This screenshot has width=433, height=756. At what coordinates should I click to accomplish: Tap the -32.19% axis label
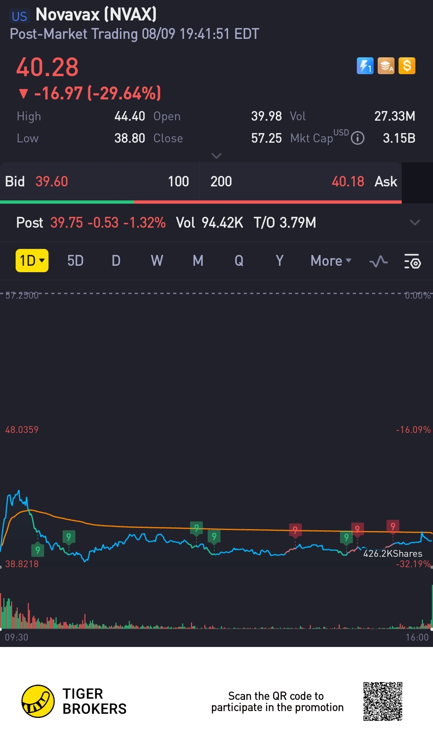click(413, 564)
